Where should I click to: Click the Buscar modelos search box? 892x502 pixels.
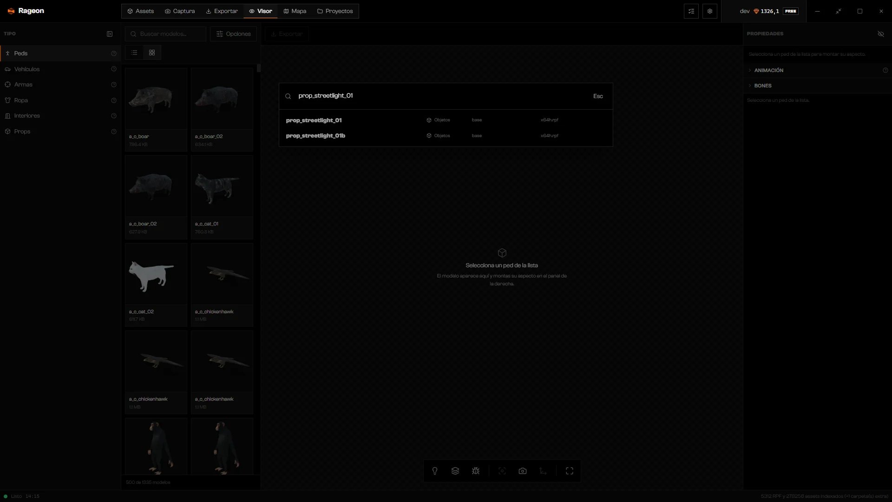pyautogui.click(x=165, y=34)
